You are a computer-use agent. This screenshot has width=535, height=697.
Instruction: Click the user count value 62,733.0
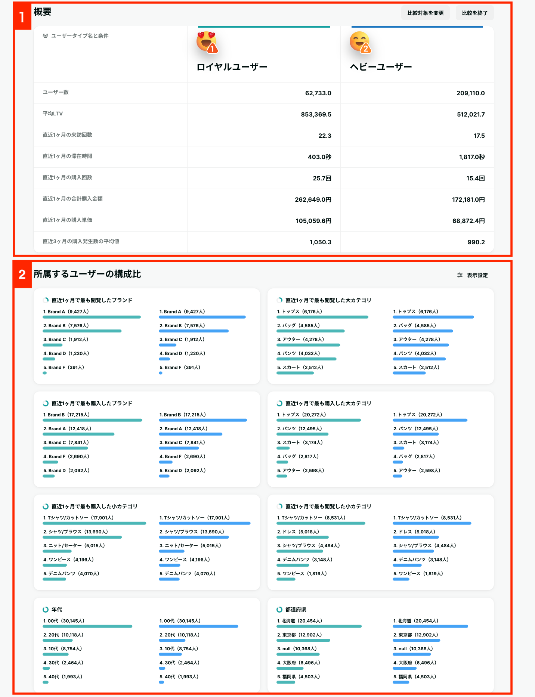pos(318,93)
